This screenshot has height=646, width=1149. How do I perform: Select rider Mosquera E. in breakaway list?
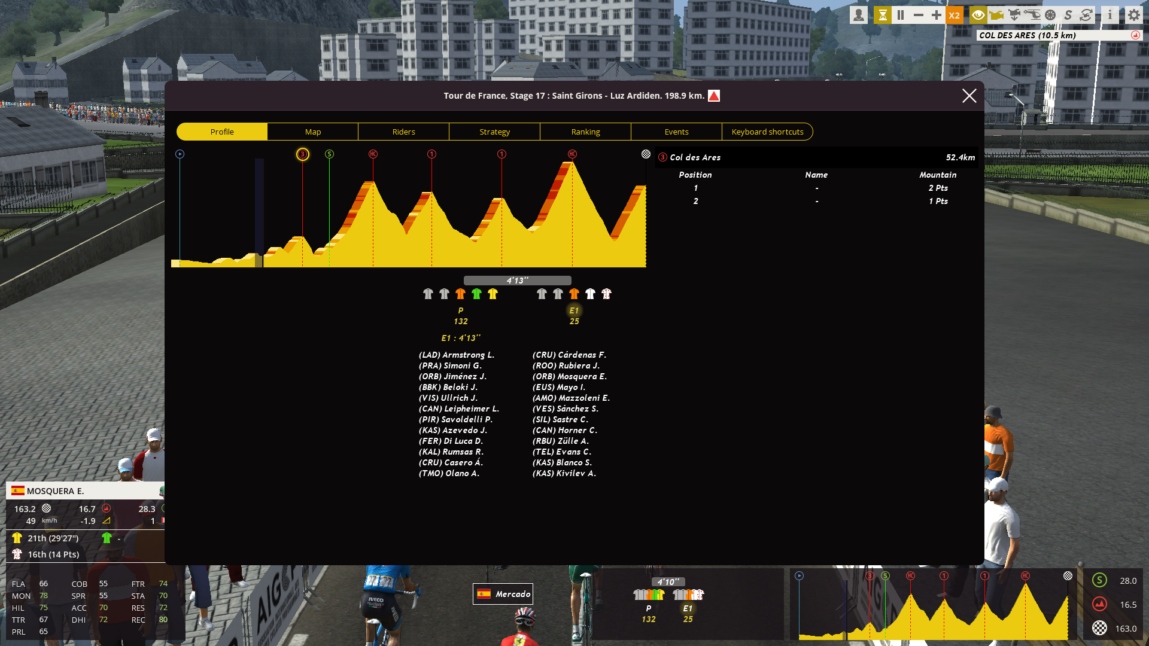tap(570, 376)
